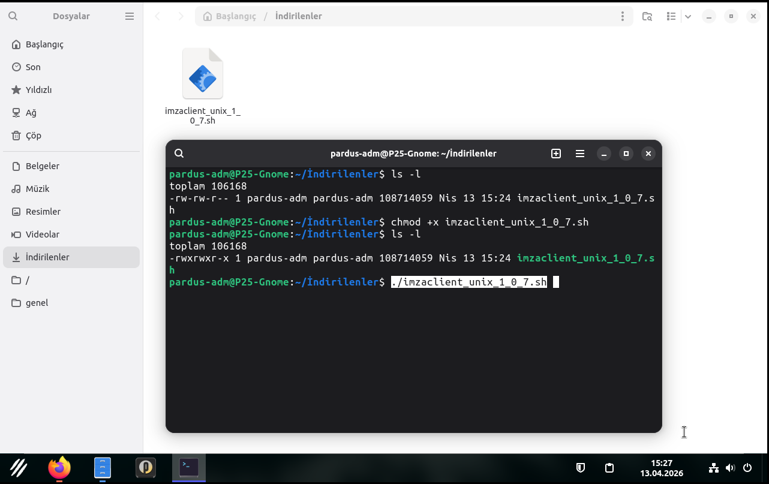This screenshot has height=484, width=769.
Task: Open the dark circular app in taskbar
Action: point(146,468)
